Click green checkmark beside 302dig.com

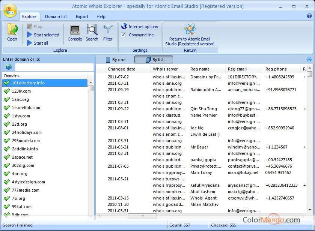click(x=7, y=165)
